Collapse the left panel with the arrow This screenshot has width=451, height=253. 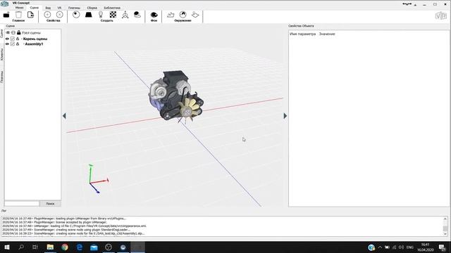pyautogui.click(x=64, y=116)
